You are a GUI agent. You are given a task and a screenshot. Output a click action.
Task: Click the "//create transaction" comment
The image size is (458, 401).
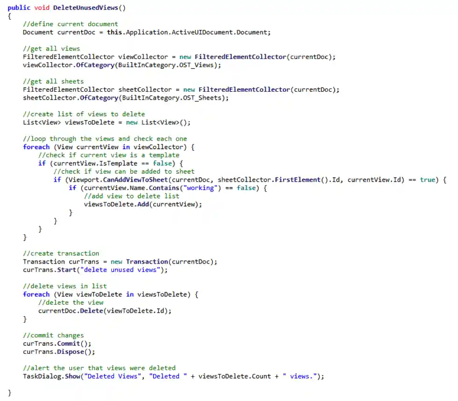[61, 253]
